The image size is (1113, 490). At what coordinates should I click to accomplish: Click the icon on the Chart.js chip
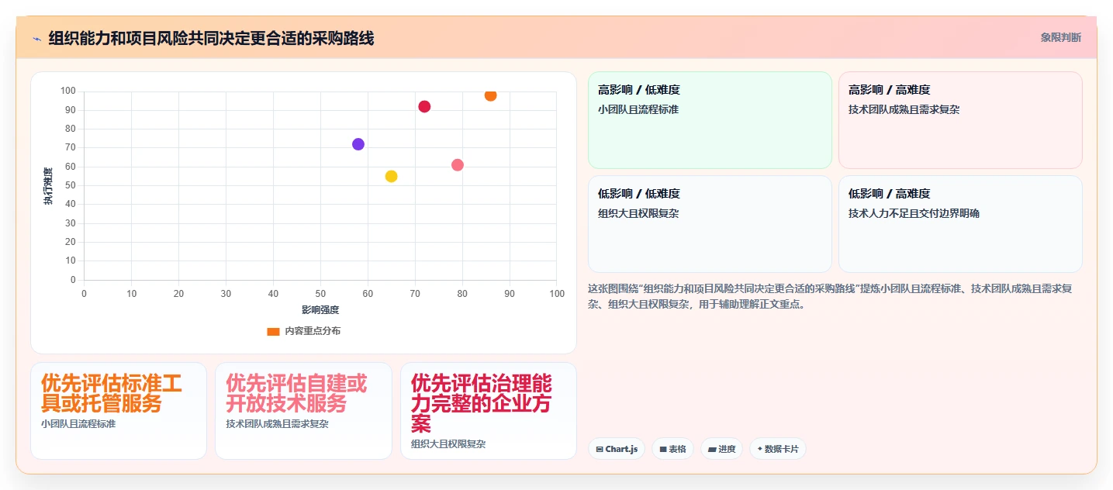[600, 450]
